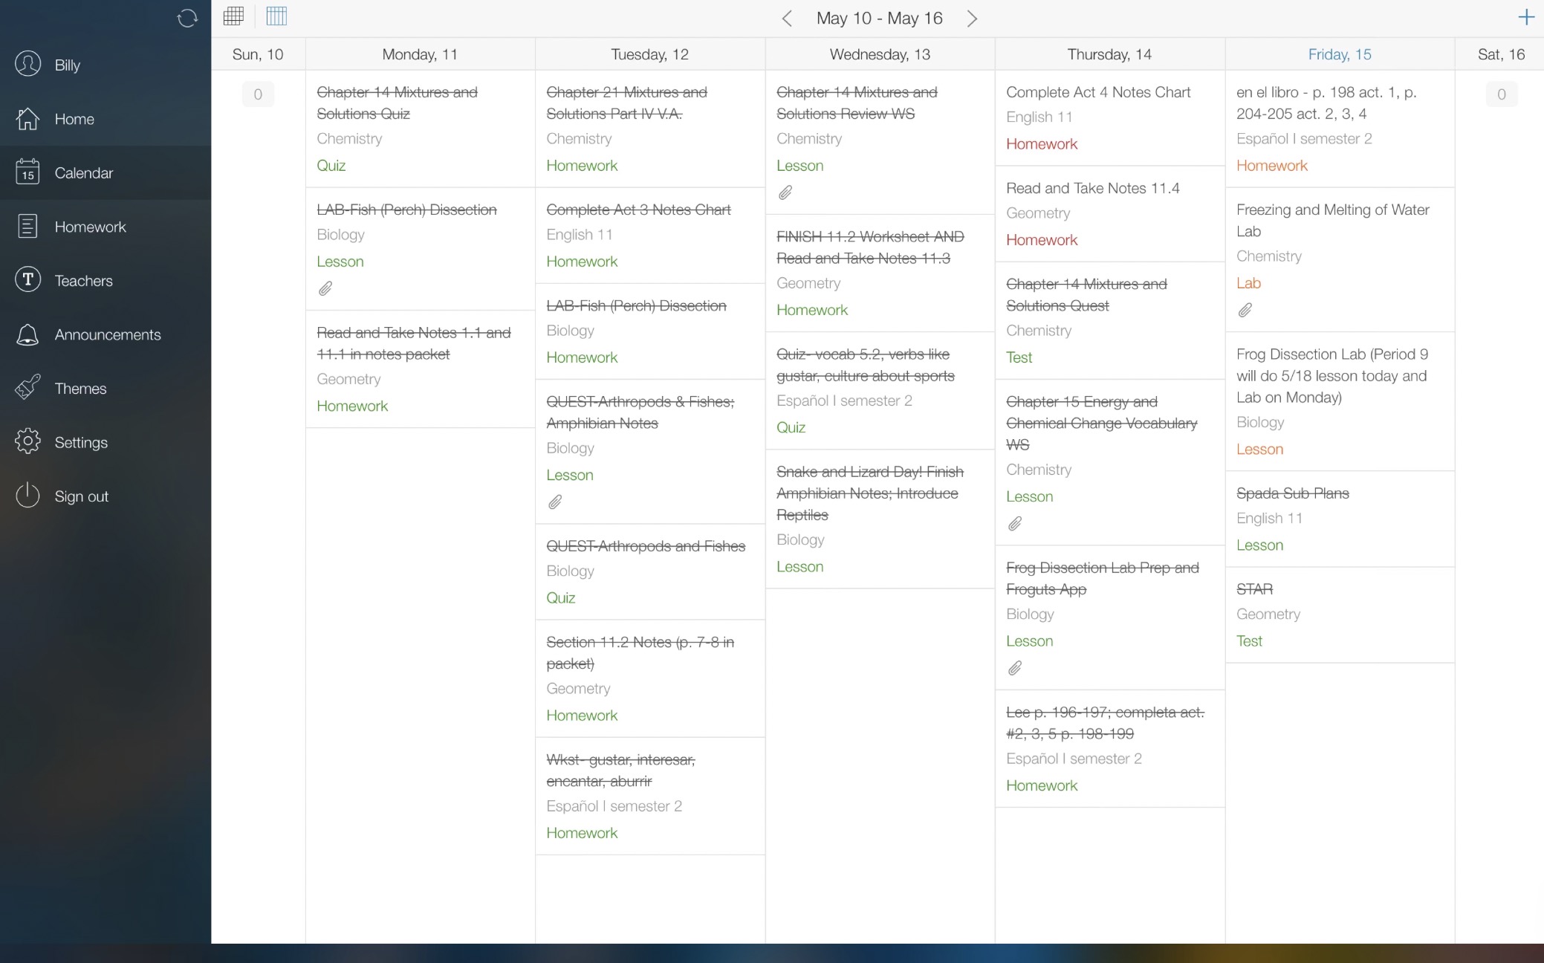Open attachment on Monday's Fish Dissection lesson

(325, 288)
